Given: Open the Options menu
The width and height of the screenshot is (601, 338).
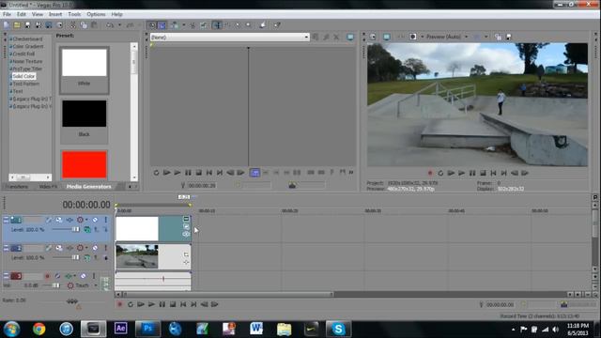Looking at the screenshot, I should [96, 14].
